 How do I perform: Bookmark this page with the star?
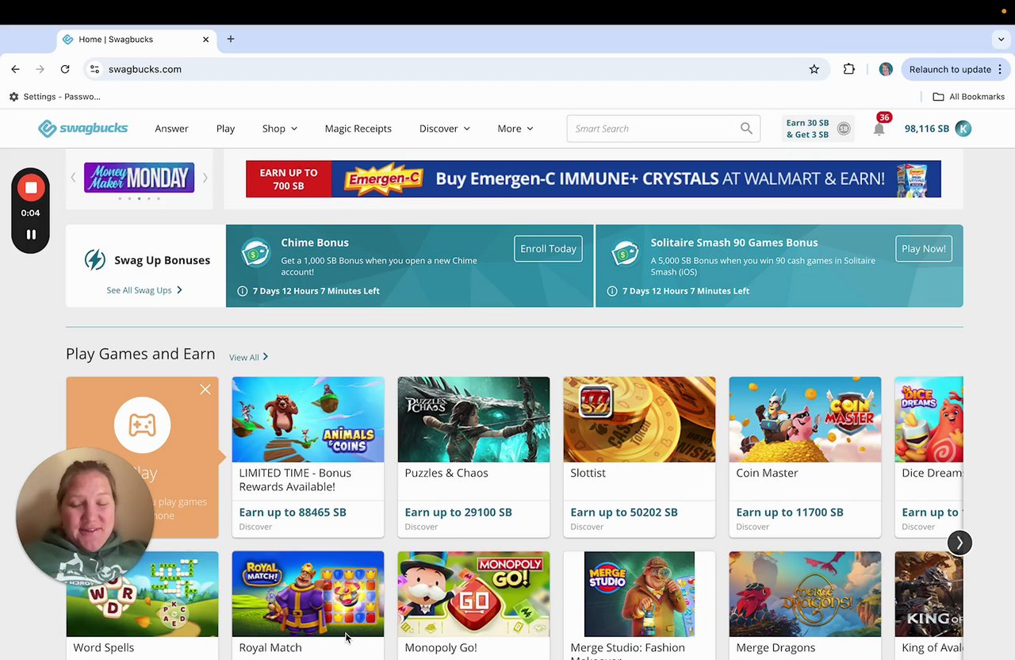(x=814, y=69)
